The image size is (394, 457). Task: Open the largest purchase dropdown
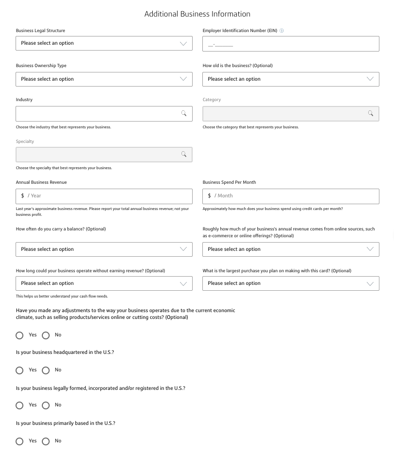pos(290,283)
